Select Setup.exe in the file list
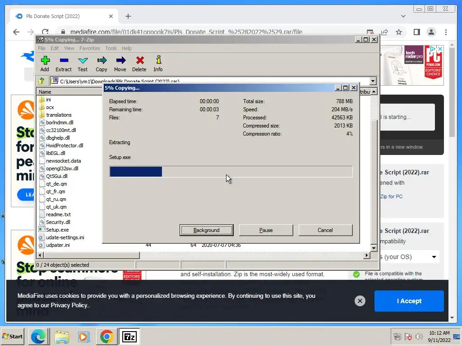 tap(57, 230)
